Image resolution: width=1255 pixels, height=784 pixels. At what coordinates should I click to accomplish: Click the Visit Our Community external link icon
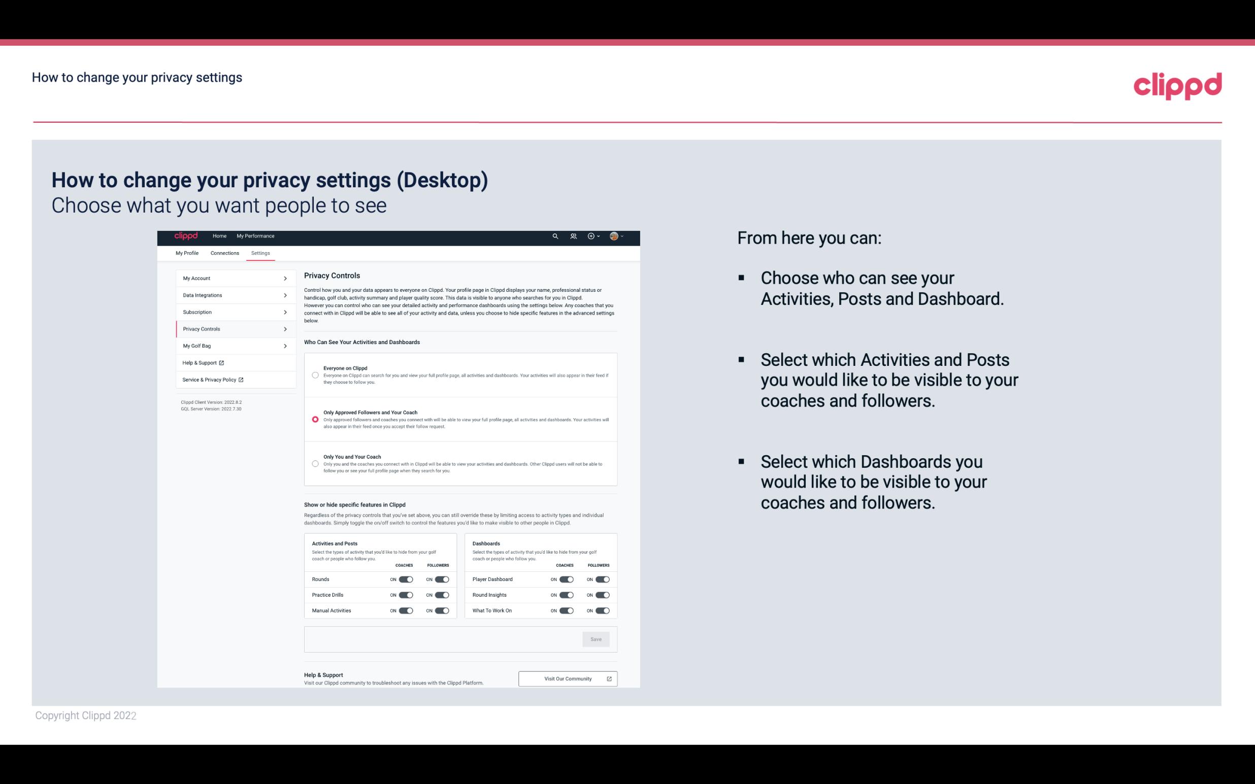(609, 678)
